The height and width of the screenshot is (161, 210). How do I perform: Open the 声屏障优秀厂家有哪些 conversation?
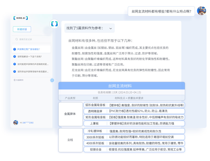tap(28, 49)
